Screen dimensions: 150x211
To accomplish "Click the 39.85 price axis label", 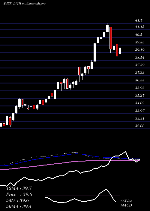I will click(x=140, y=42).
